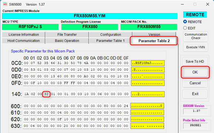The height and width of the screenshot is (133, 214).
Task: Click the 1A cell in row 140
Action: pos(26,94)
